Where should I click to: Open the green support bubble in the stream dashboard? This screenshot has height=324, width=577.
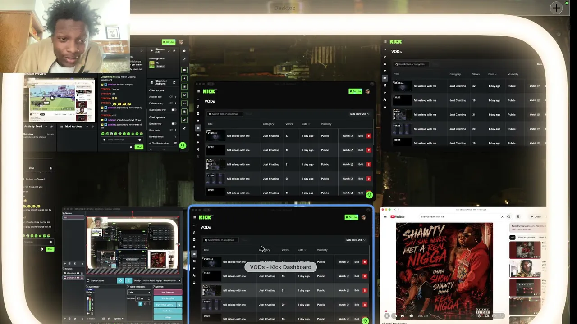coord(182,146)
